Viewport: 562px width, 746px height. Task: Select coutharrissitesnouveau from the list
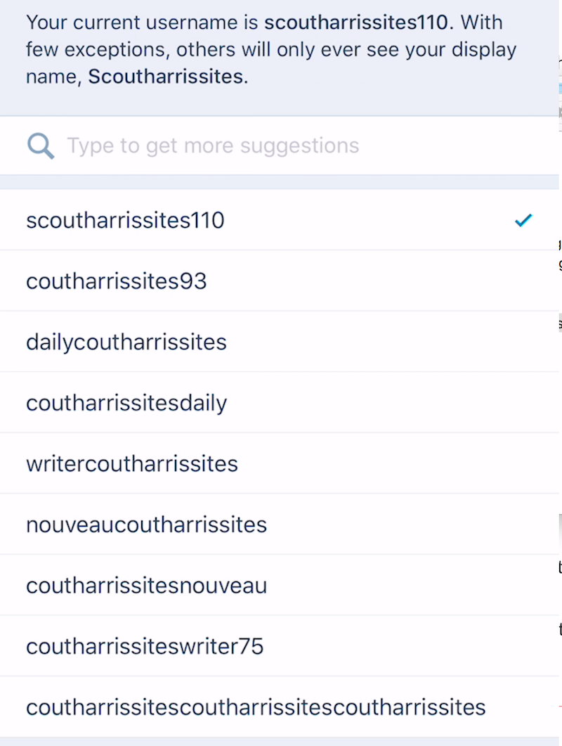coord(146,585)
